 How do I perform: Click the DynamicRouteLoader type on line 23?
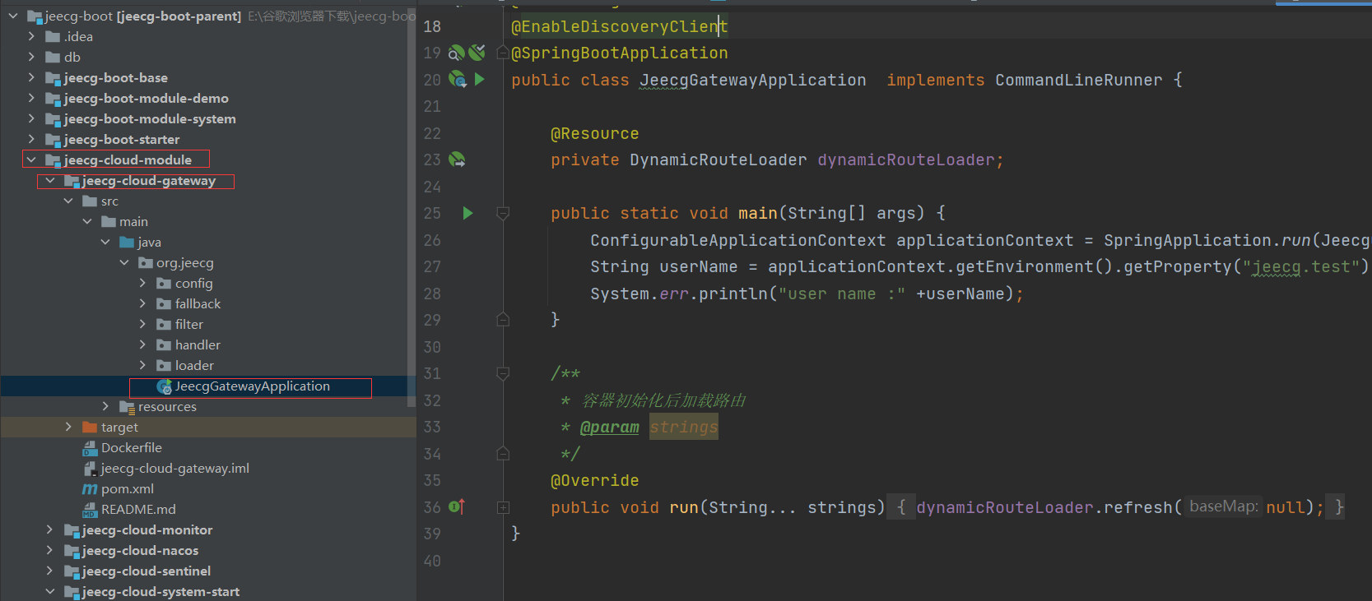(719, 159)
